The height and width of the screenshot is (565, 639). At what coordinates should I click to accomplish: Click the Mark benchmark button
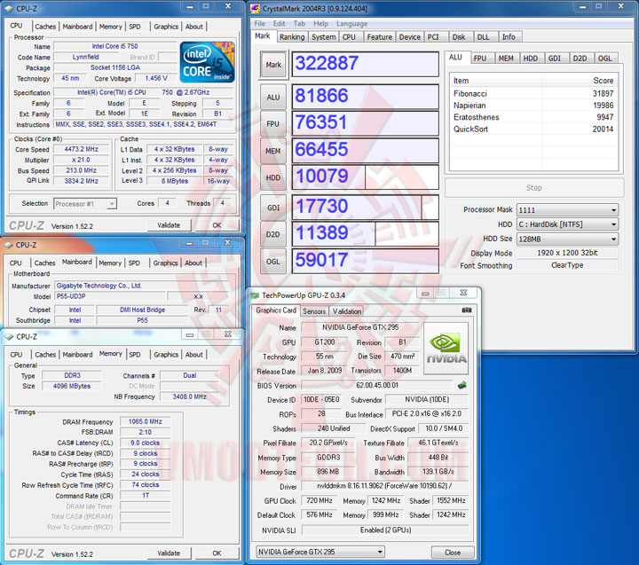[x=273, y=65]
